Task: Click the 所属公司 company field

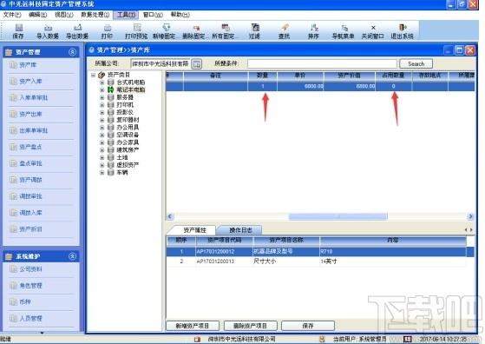Action: point(161,63)
